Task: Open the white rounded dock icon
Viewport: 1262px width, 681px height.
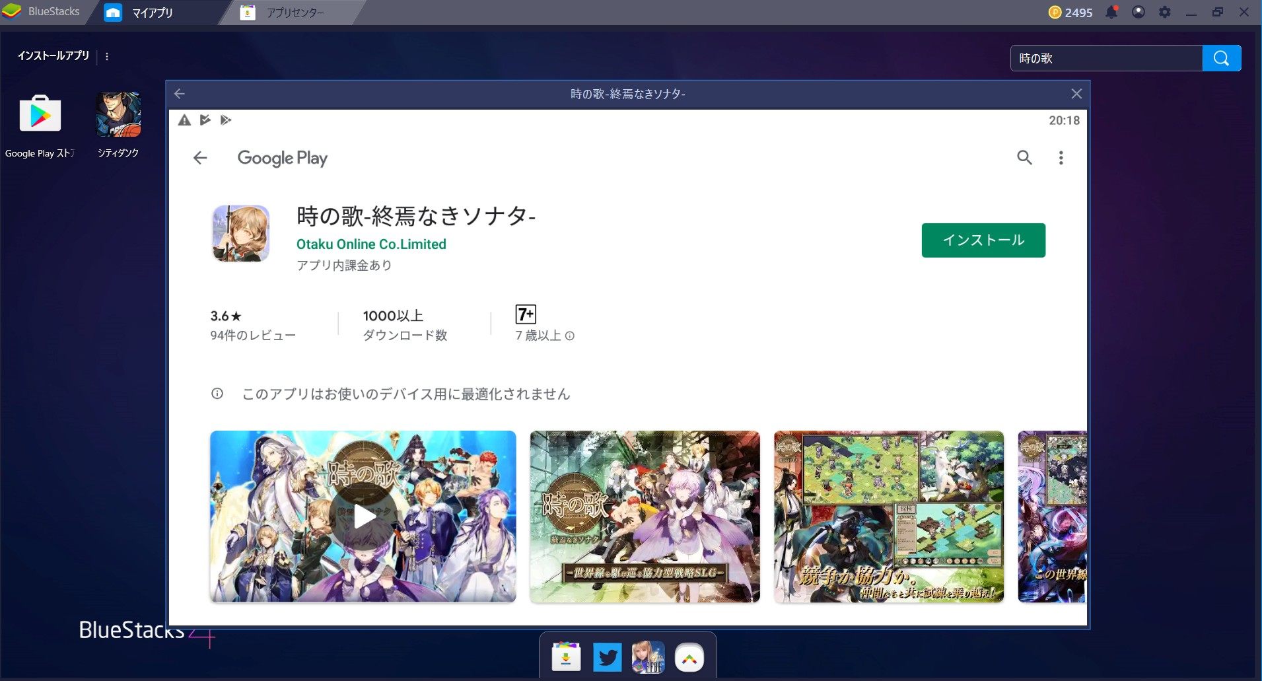Action: tap(689, 658)
